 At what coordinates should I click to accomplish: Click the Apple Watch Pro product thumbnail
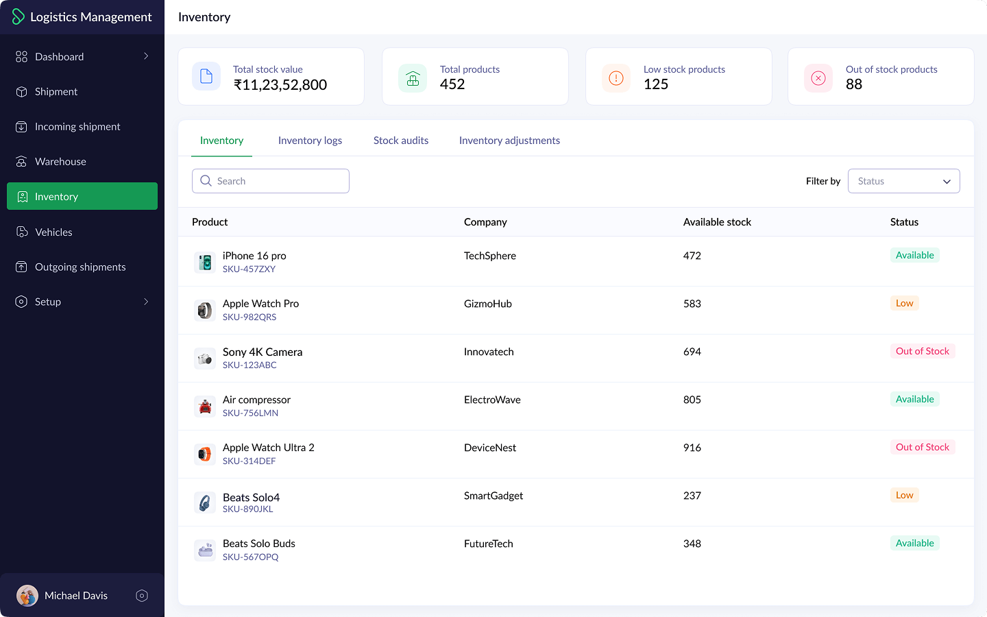205,310
